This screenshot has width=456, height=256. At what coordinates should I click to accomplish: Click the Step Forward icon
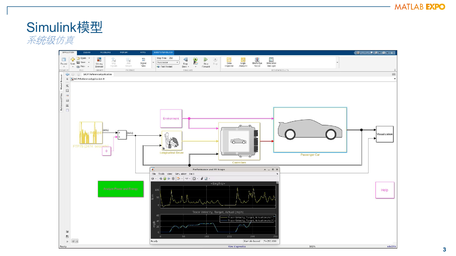click(205, 60)
